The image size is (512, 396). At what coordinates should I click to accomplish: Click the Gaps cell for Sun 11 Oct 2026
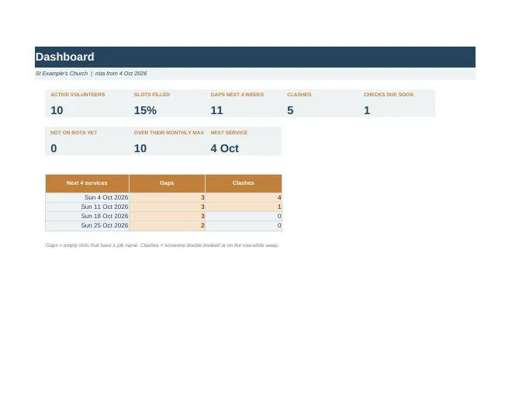(x=168, y=207)
